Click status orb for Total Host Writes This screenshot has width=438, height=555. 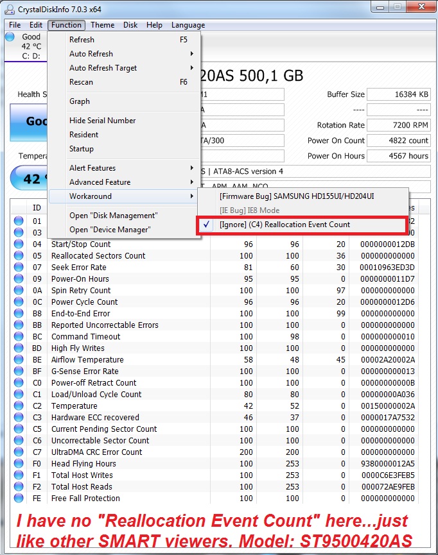tap(19, 475)
